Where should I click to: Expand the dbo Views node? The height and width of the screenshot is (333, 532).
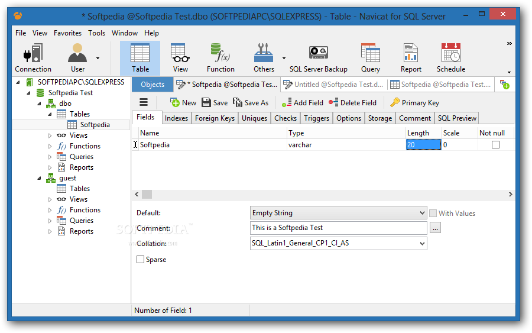50,135
